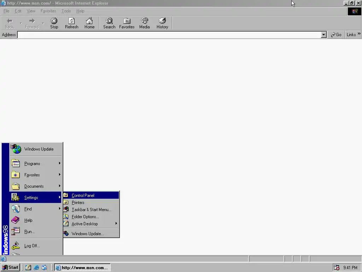Restore down the Internet Explorer window
This screenshot has width=362, height=272.
(x=352, y=3)
